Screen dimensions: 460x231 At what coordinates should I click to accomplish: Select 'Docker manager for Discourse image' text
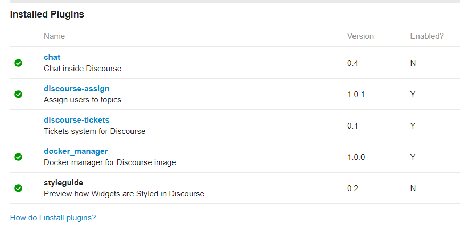[110, 162]
